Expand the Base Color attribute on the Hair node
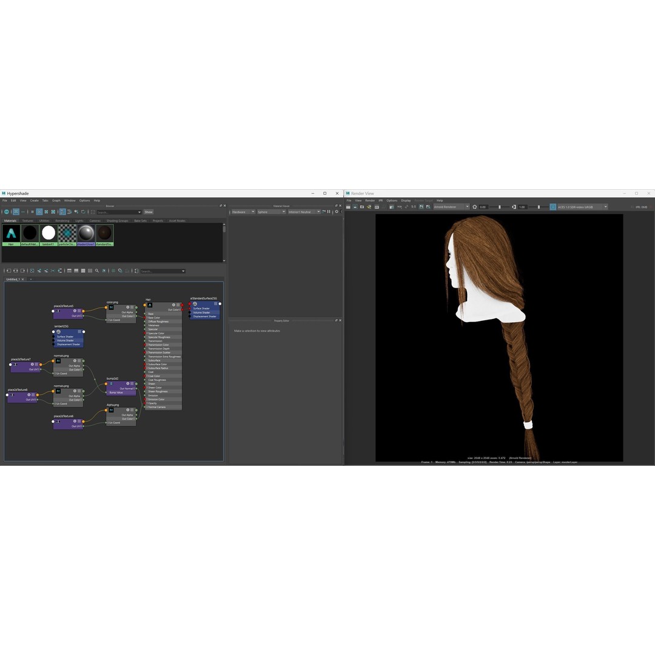 (x=147, y=317)
